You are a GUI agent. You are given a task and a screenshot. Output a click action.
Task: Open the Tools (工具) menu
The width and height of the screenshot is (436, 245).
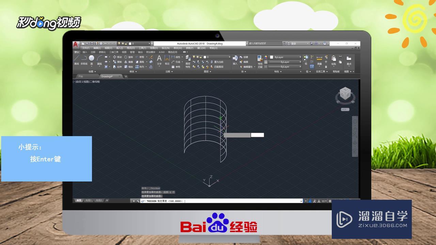[142, 48]
